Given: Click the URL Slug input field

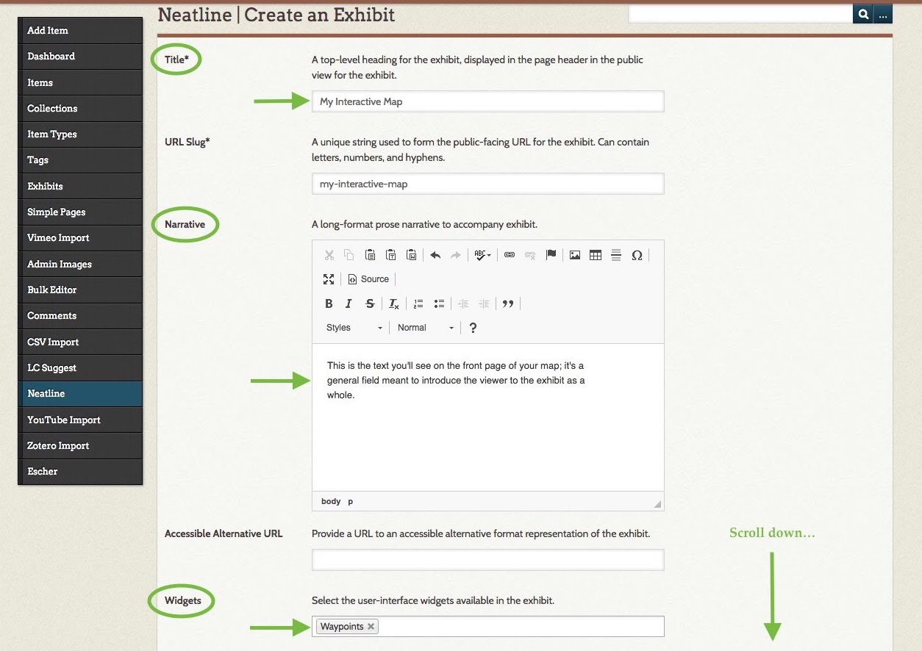Looking at the screenshot, I should click(488, 184).
